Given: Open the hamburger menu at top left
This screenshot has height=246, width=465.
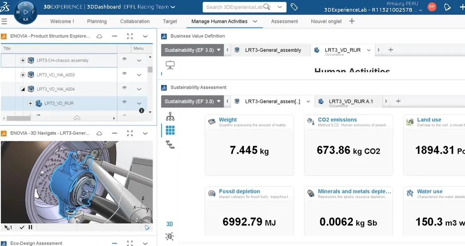Looking at the screenshot, I should pyautogui.click(x=4, y=21).
